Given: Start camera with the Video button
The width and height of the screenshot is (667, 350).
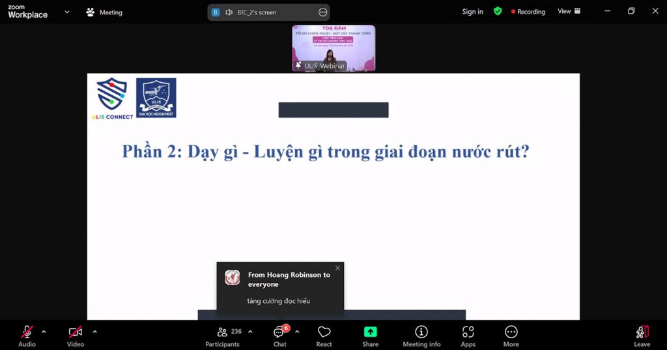Looking at the screenshot, I should pos(76,336).
